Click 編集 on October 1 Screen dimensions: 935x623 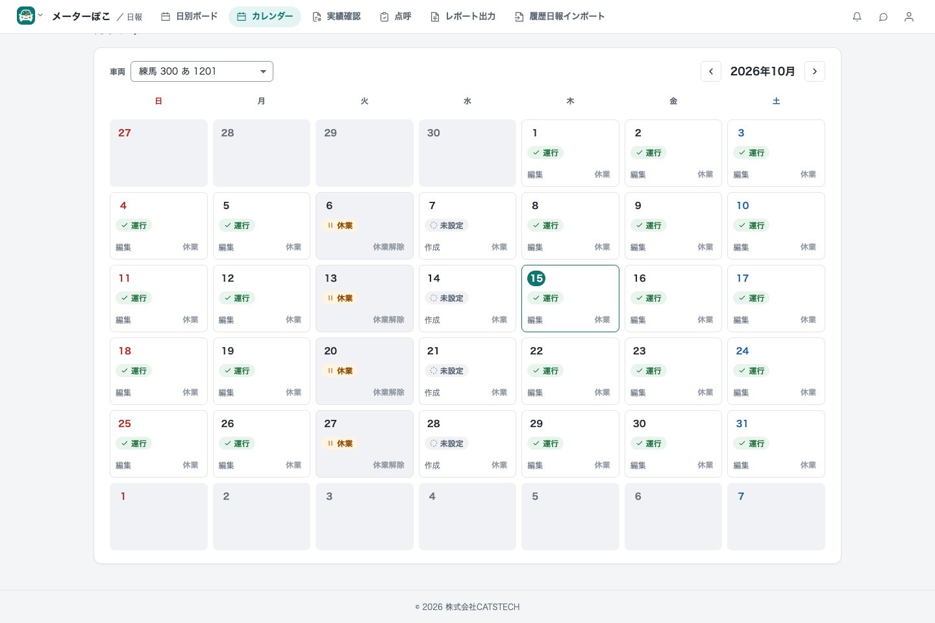pyautogui.click(x=535, y=175)
